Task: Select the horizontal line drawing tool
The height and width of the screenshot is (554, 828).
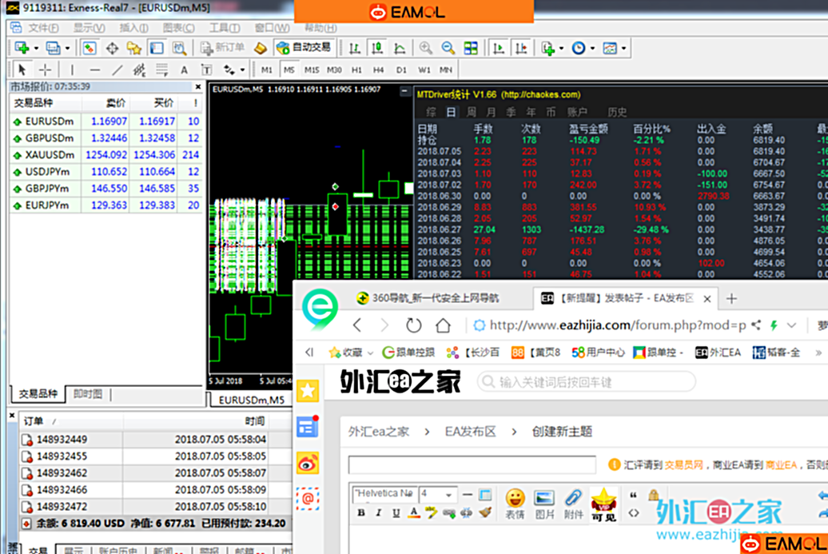Action: pyautogui.click(x=95, y=70)
